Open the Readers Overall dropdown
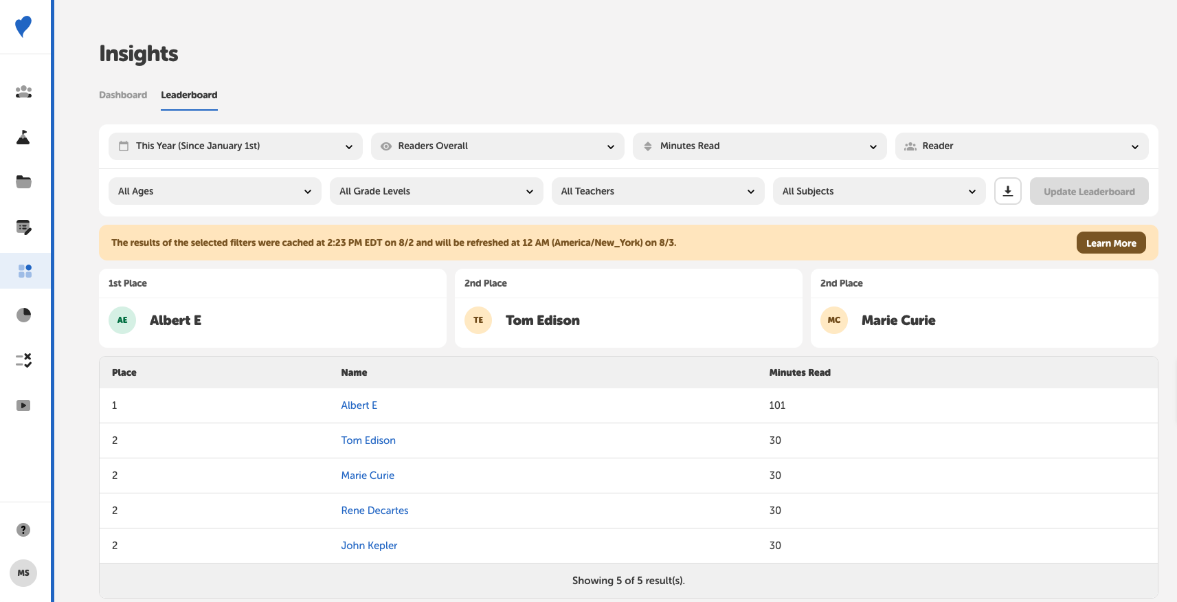The image size is (1177, 602). click(x=497, y=146)
